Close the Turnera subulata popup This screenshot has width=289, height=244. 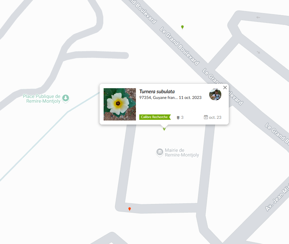pos(225,88)
